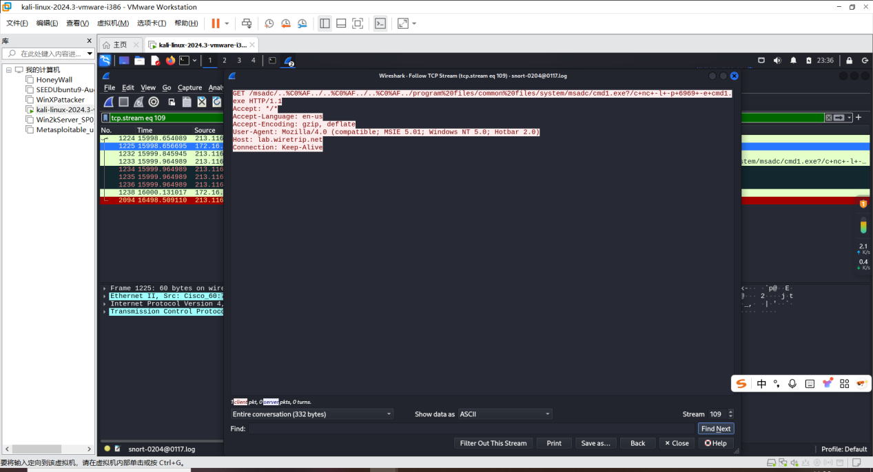Collapse the 我的计算机 tree node
This screenshot has width=873, height=472.
coord(9,70)
